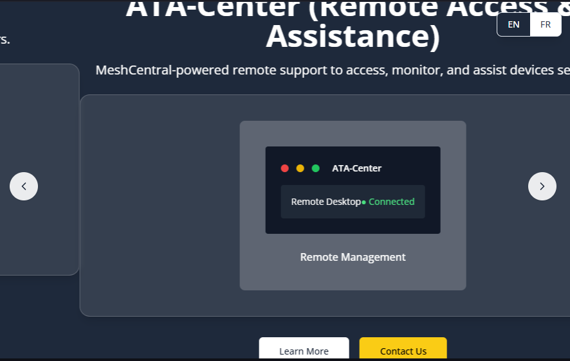Click the green Connected status text
570x361 pixels.
(x=391, y=202)
